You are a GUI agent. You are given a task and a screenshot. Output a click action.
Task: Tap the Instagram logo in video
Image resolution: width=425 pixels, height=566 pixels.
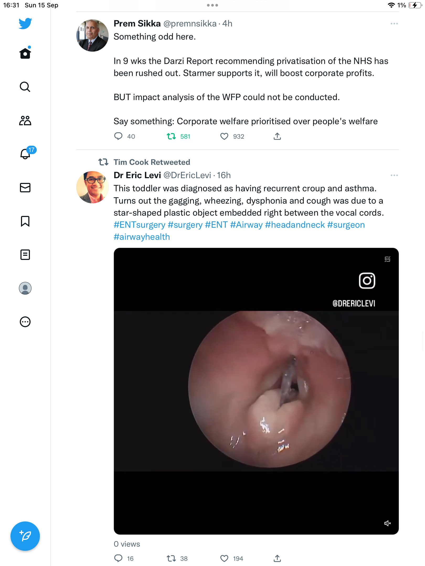tap(367, 281)
